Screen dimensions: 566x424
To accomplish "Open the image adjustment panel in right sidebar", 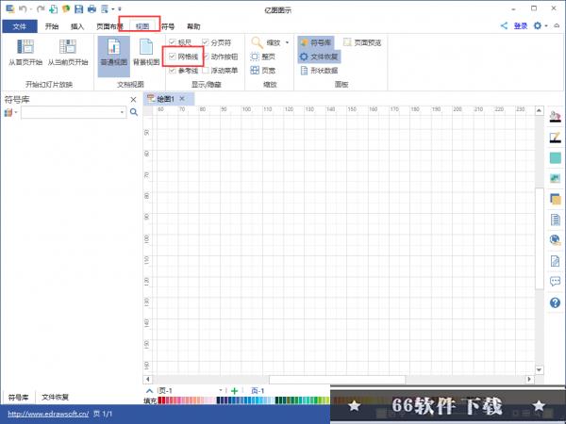I will [x=556, y=178].
